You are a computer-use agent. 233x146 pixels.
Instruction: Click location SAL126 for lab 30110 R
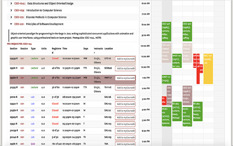tap(108, 97)
